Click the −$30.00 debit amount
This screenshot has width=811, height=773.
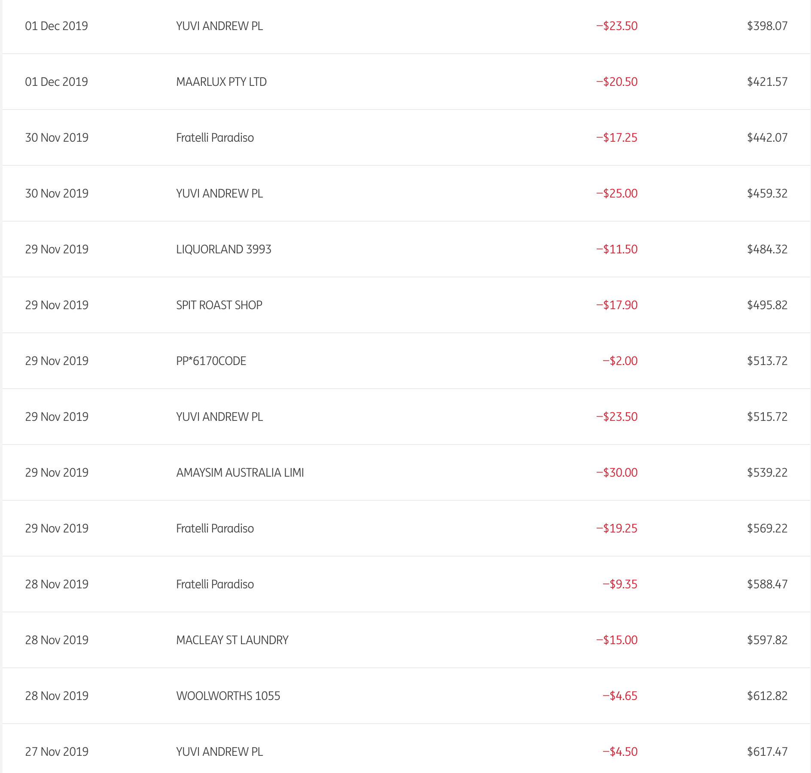pyautogui.click(x=616, y=472)
